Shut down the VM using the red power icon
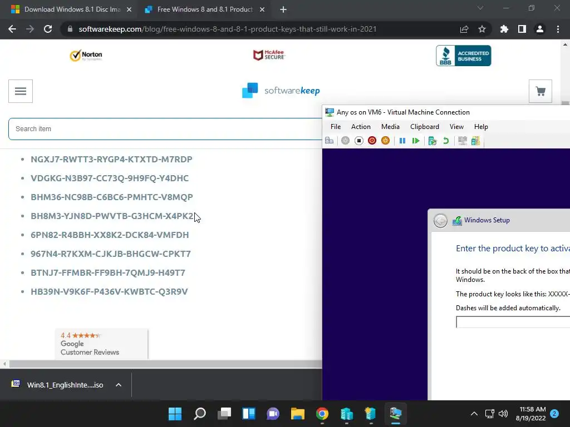Screen dimensions: 570x427 point(372,141)
